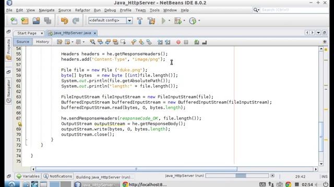The height and width of the screenshot is (187, 334).
Task: Click the Uncomment icon in the editor toolbar
Action: (x=204, y=42)
